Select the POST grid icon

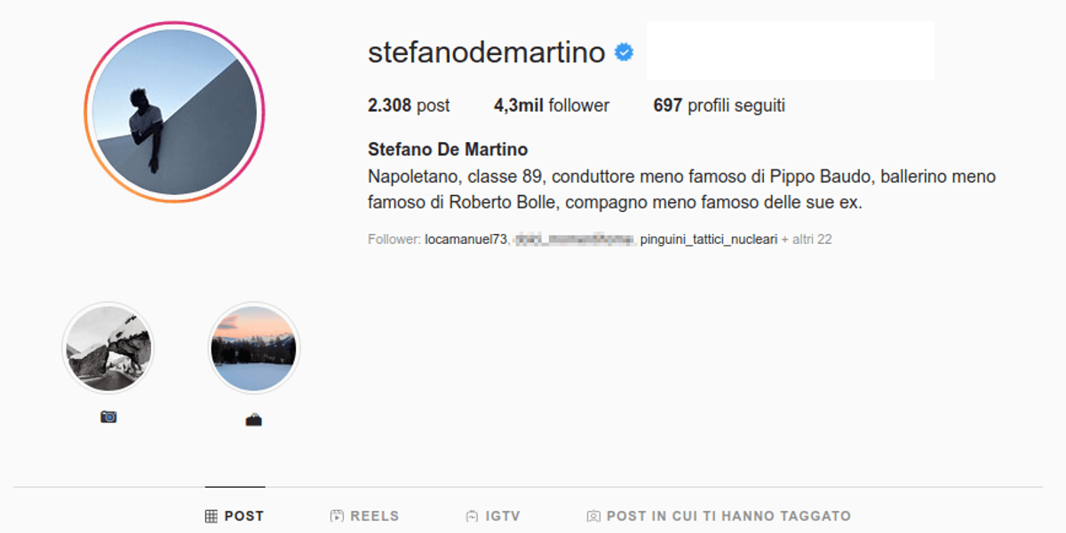211,516
